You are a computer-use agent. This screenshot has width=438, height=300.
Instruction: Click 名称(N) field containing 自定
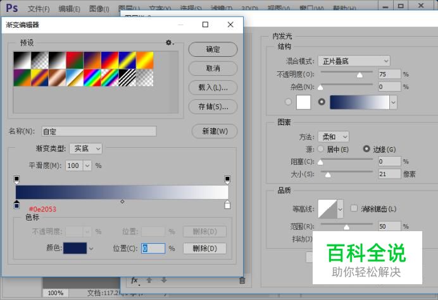coord(99,131)
